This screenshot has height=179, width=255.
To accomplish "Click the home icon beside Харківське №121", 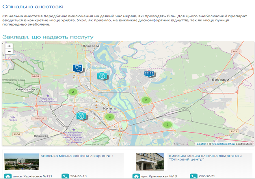I will (8, 176).
